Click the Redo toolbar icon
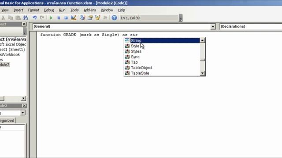This screenshot has height=158, width=282. 42,18
